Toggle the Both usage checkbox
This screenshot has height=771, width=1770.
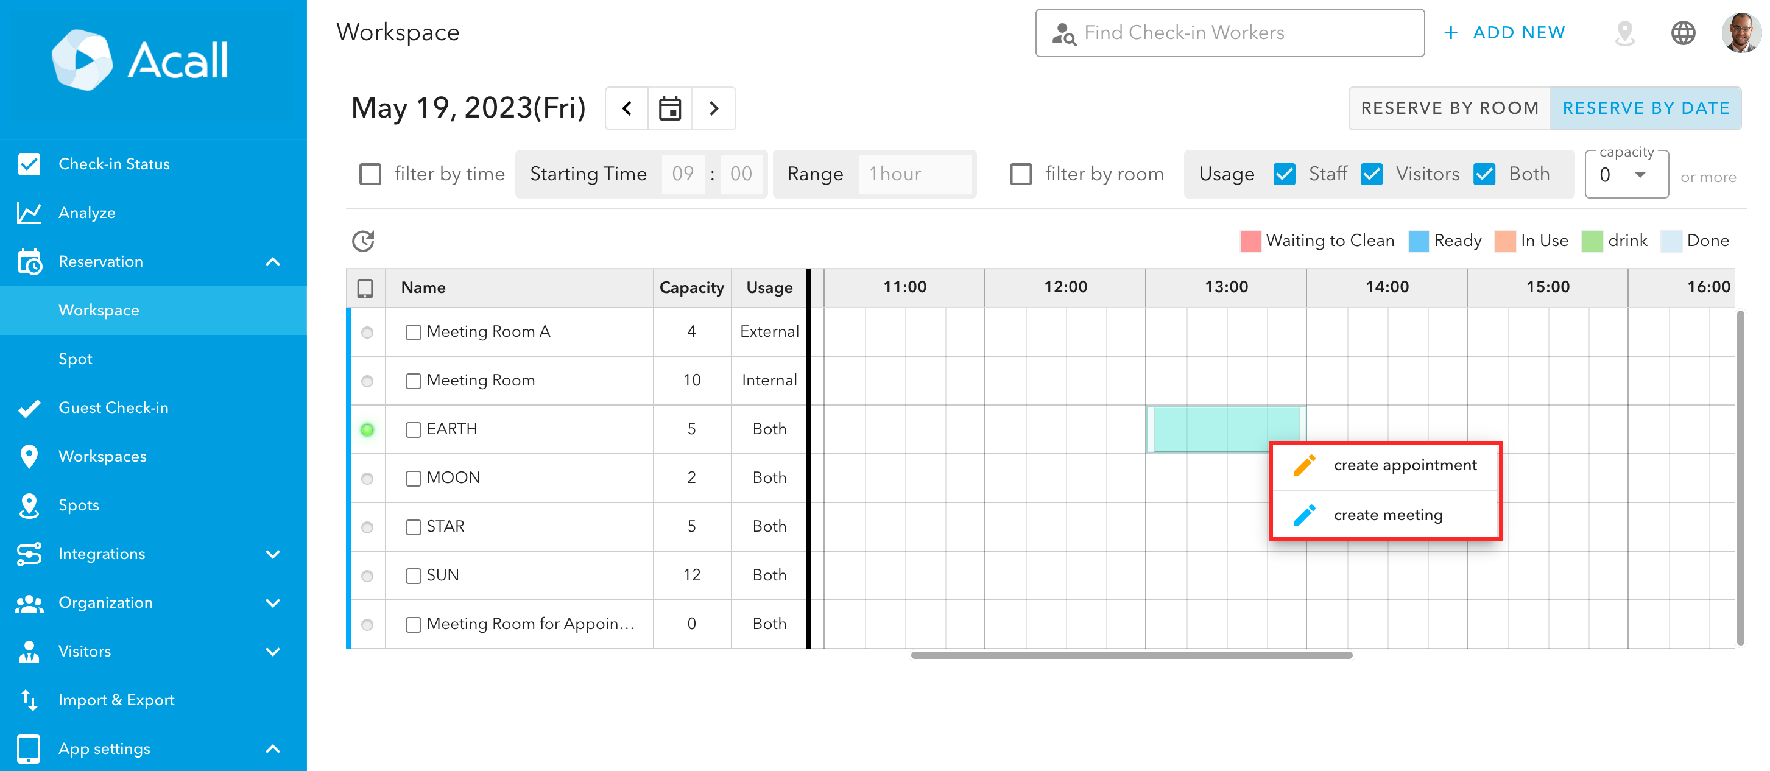pyautogui.click(x=1484, y=174)
